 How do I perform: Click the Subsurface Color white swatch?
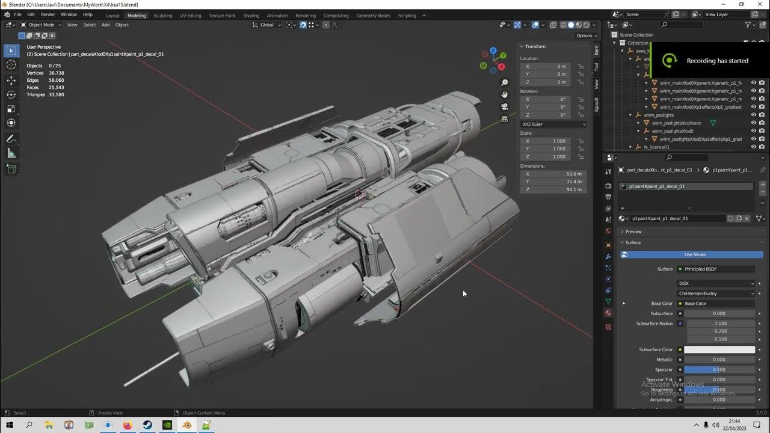[719, 349]
